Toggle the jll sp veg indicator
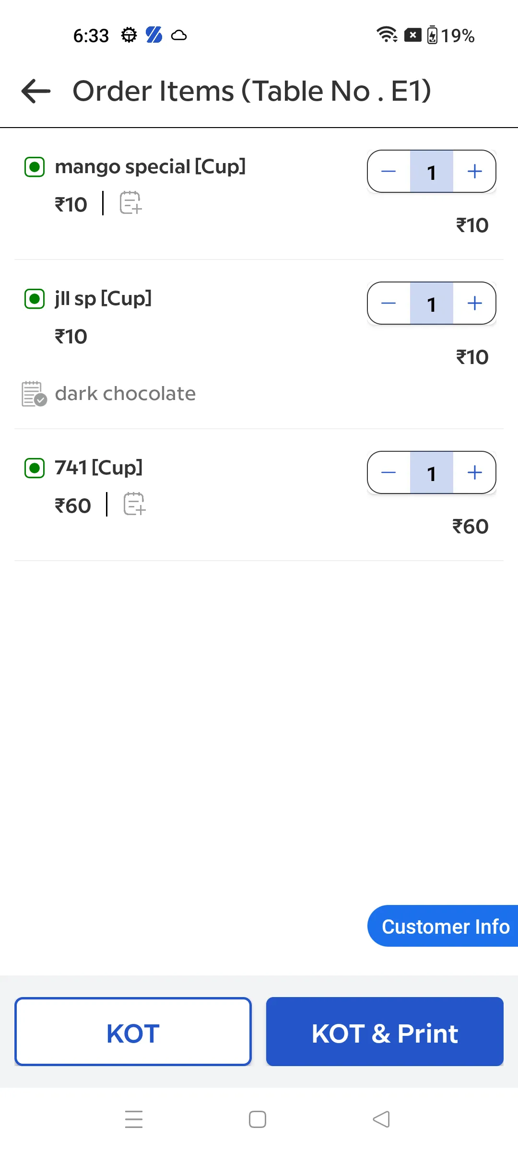518x1151 pixels. pos(35,299)
